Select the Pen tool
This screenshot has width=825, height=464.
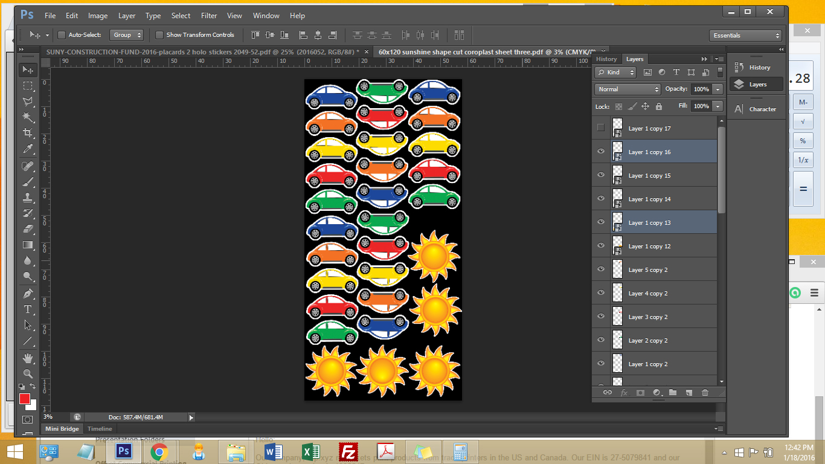point(28,294)
